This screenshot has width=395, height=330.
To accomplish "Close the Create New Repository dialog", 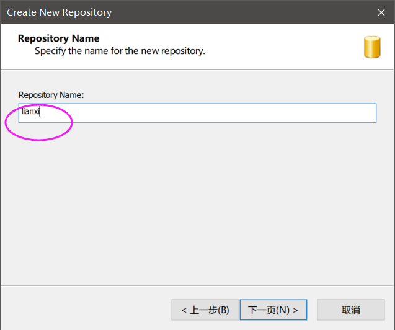I will click(381, 12).
